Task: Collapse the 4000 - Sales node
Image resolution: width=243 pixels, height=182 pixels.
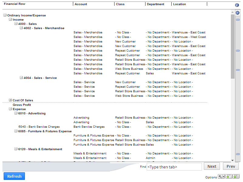Action: (x=16, y=24)
